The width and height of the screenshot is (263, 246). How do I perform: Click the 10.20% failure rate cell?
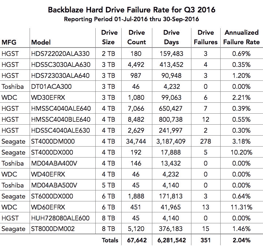pyautogui.click(x=242, y=152)
